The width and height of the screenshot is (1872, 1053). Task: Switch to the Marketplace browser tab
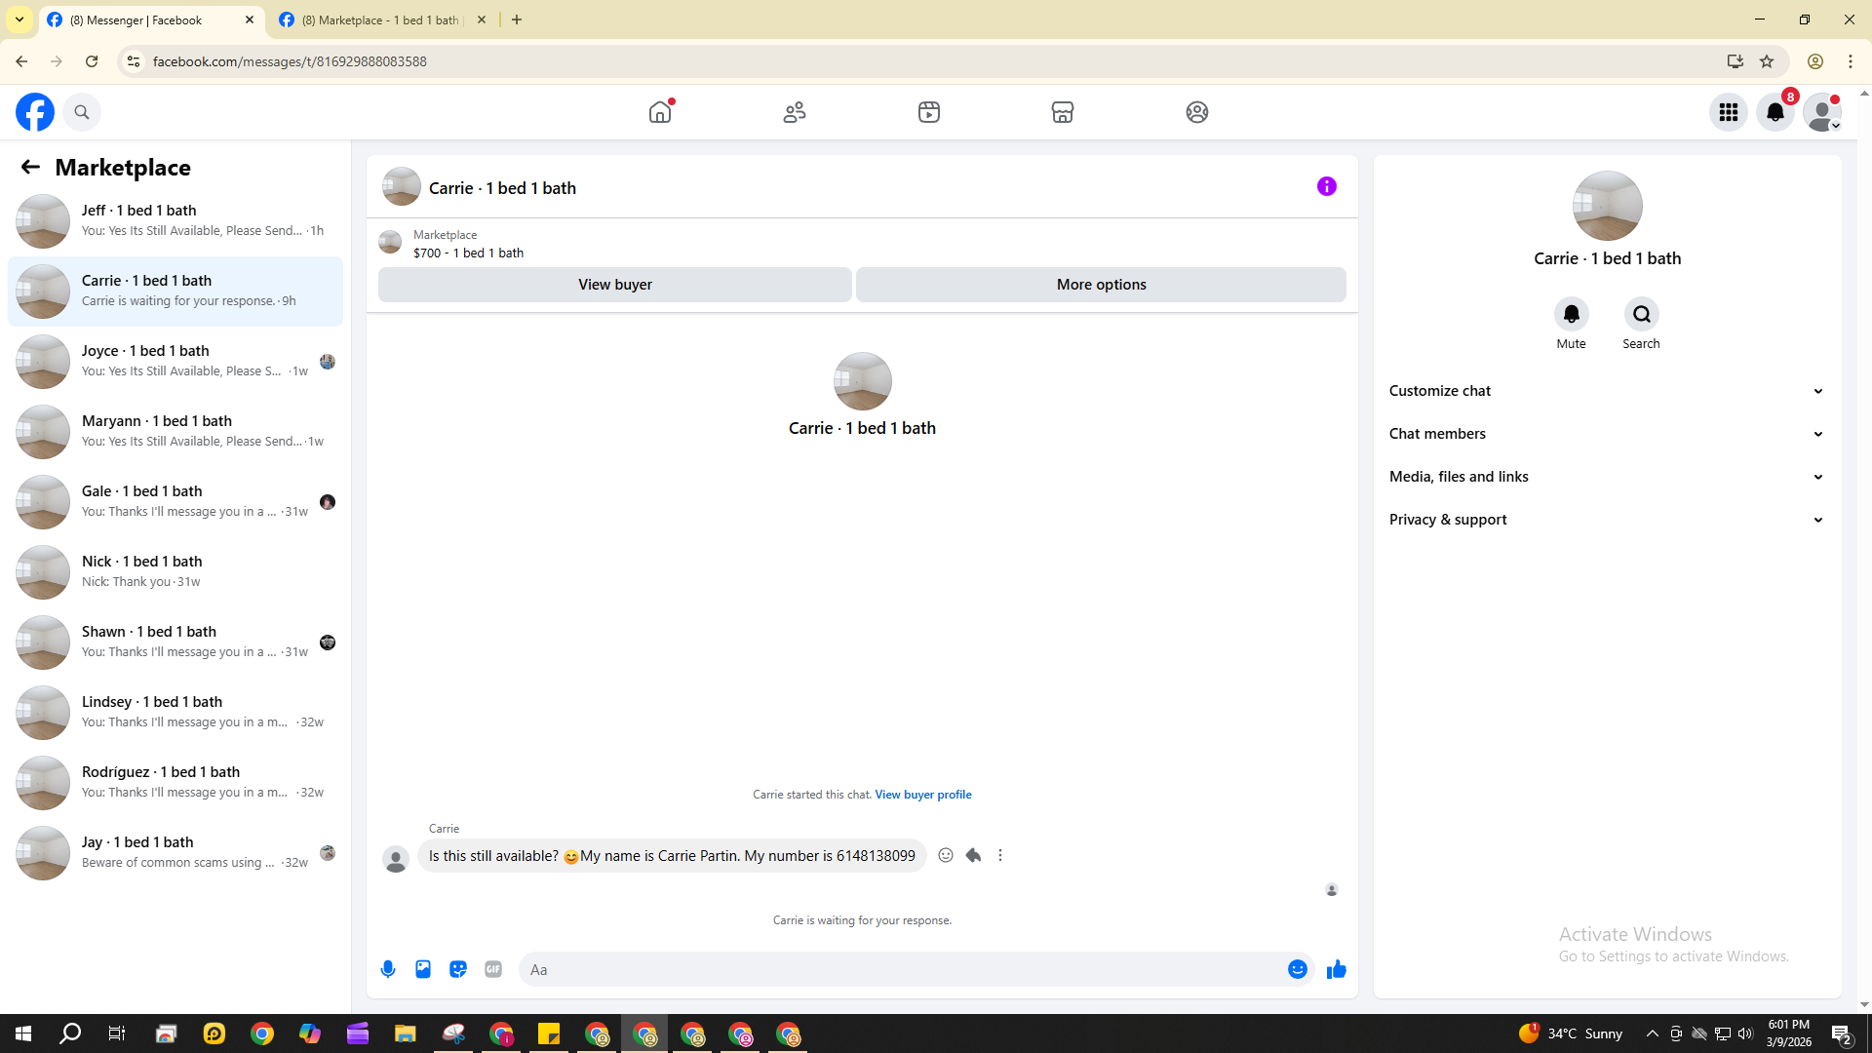pyautogui.click(x=380, y=19)
